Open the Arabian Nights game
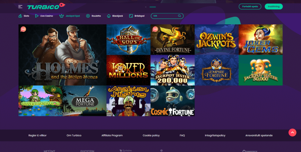Image resolution: width=301 pixels, height=152 pixels. (x=128, y=101)
